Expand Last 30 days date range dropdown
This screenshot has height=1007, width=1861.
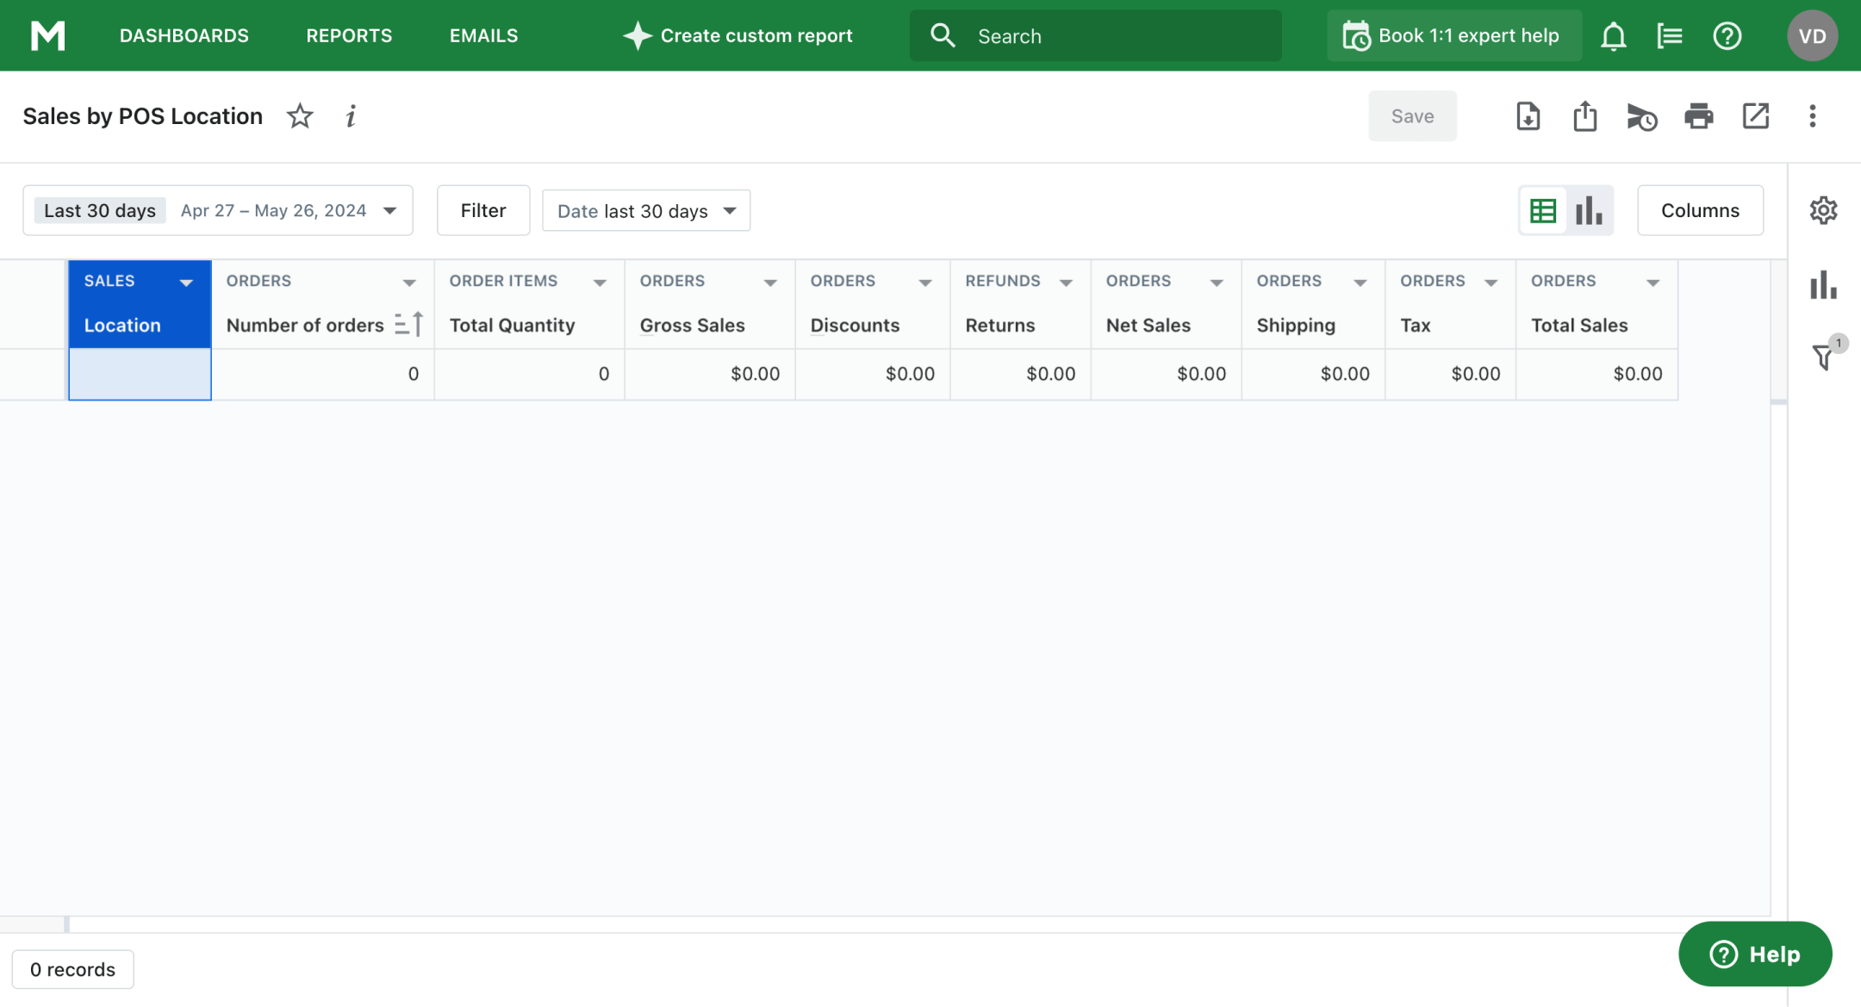pos(389,211)
